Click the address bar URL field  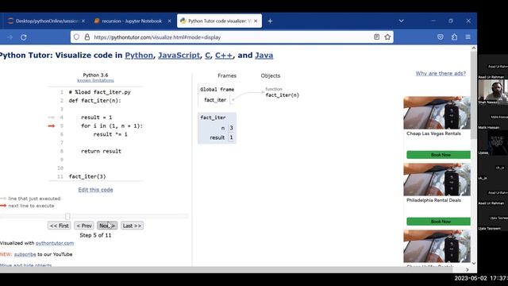pyautogui.click(x=232, y=37)
